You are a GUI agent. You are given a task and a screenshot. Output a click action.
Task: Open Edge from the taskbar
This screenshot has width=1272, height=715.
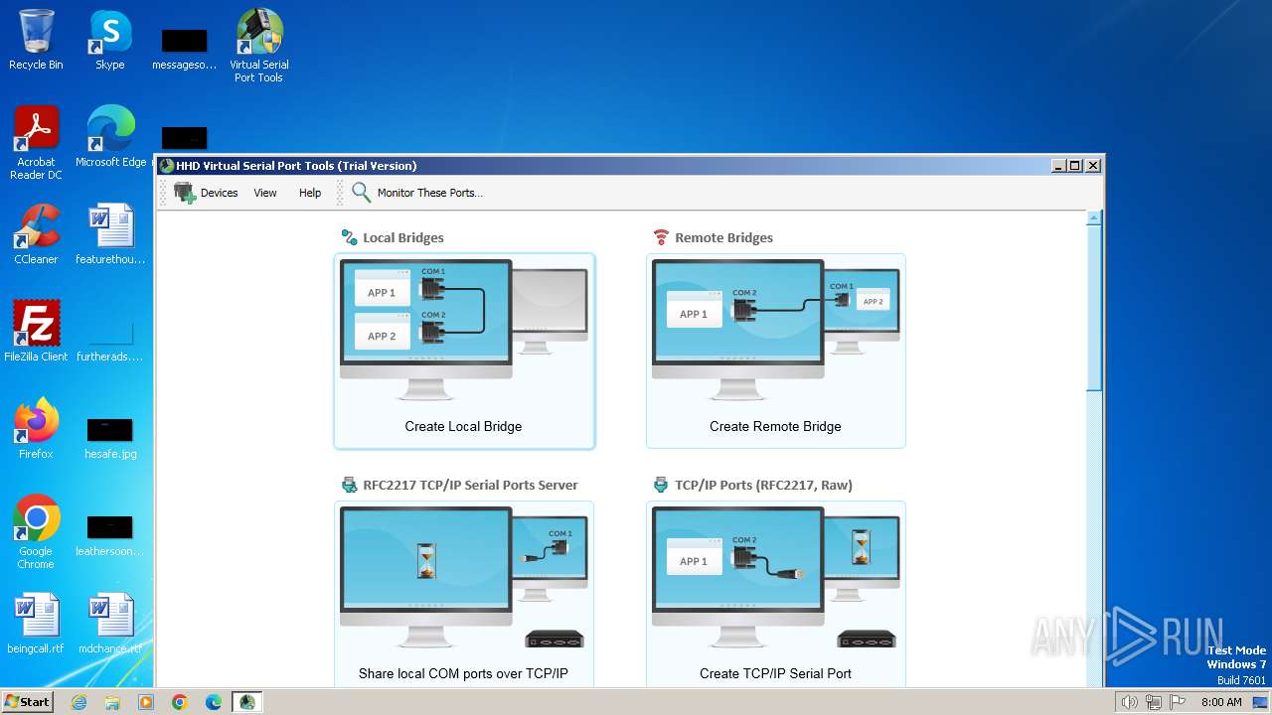pos(214,702)
